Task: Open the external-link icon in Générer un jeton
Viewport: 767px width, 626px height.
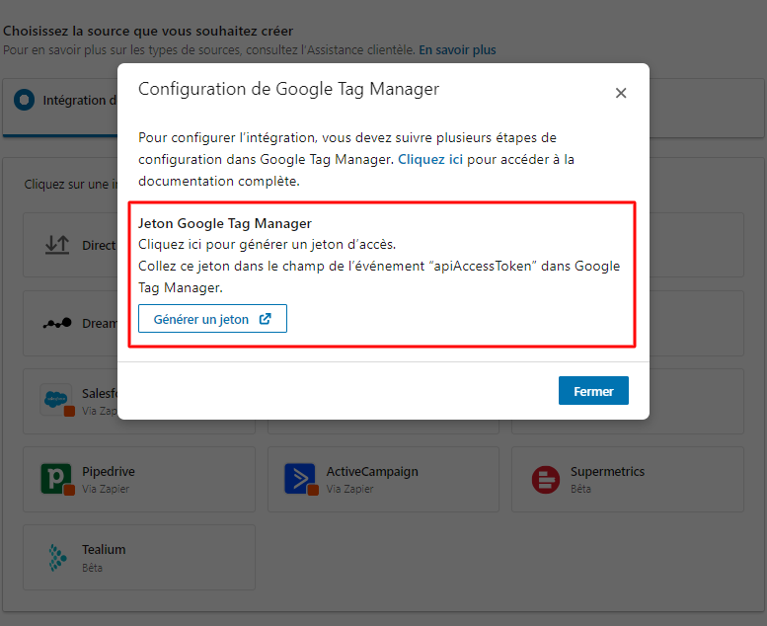Action: (x=266, y=319)
